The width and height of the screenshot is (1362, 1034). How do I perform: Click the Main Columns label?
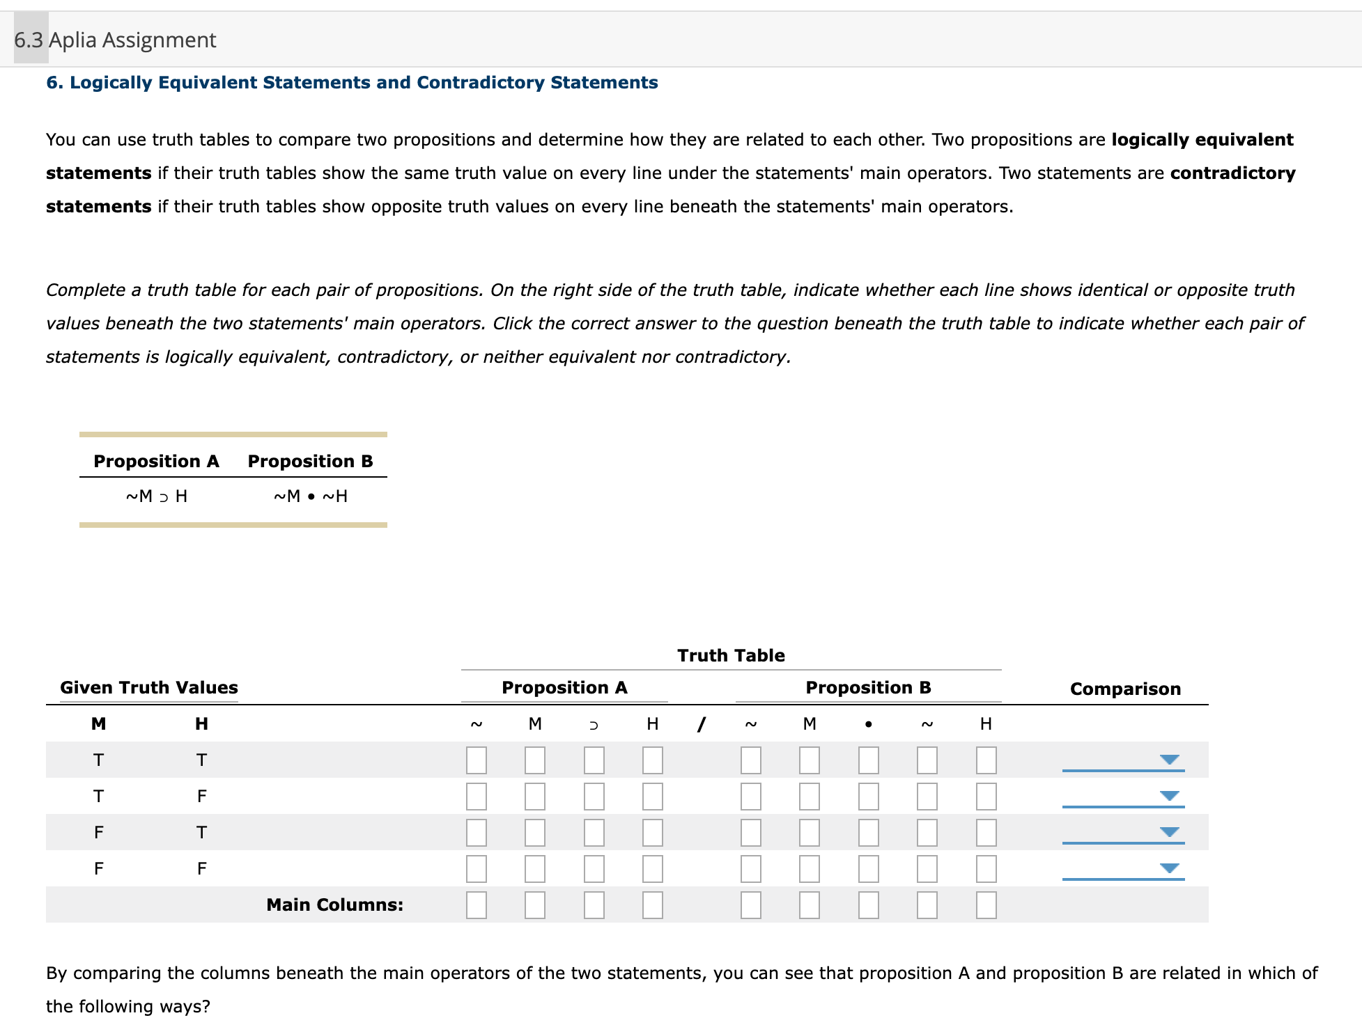click(x=334, y=905)
